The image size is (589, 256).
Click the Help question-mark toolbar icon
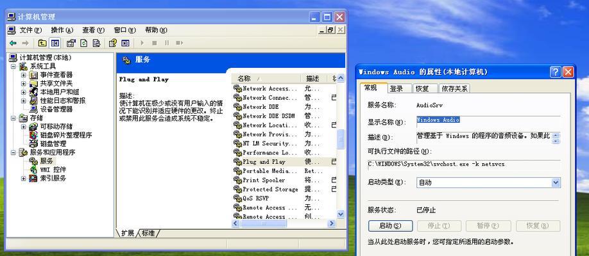113,43
